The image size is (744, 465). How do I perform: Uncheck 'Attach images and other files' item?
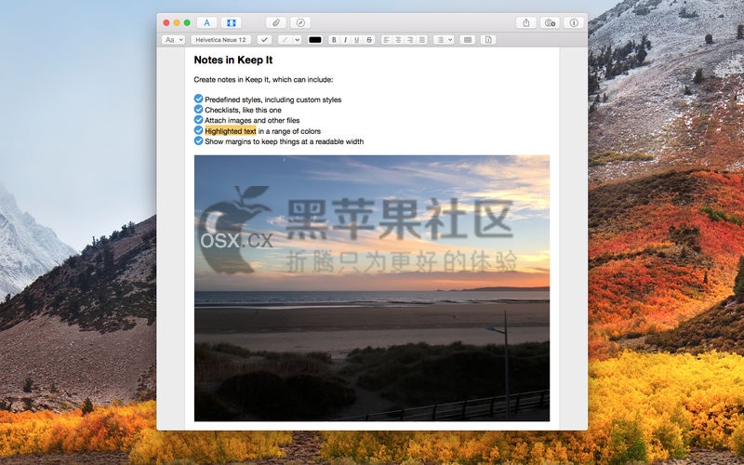(x=198, y=120)
